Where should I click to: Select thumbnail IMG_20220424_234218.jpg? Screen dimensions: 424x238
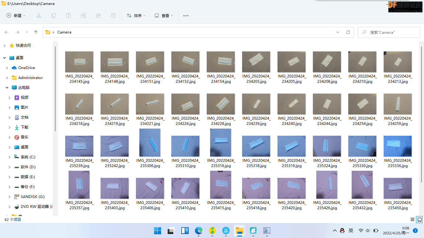79,104
